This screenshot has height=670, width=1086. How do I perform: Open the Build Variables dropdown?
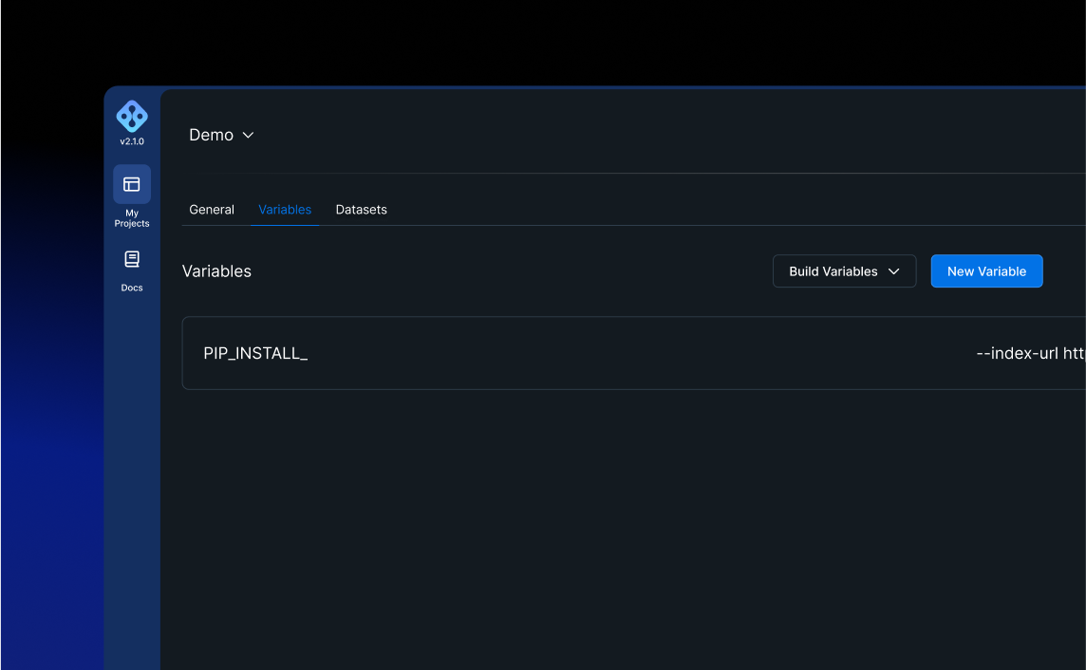[844, 271]
